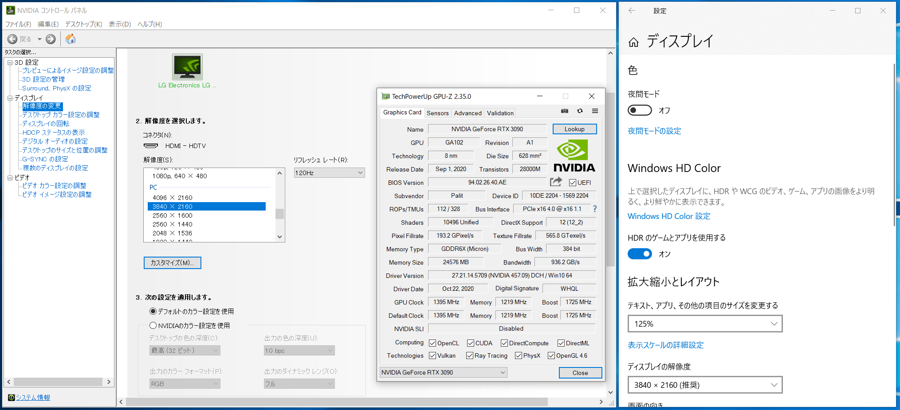Image resolution: width=900 pixels, height=410 pixels.
Task: Toggle the UEFI checkbox in GPU-Z
Action: 573,183
